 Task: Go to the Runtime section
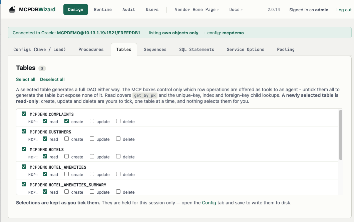point(103,9)
